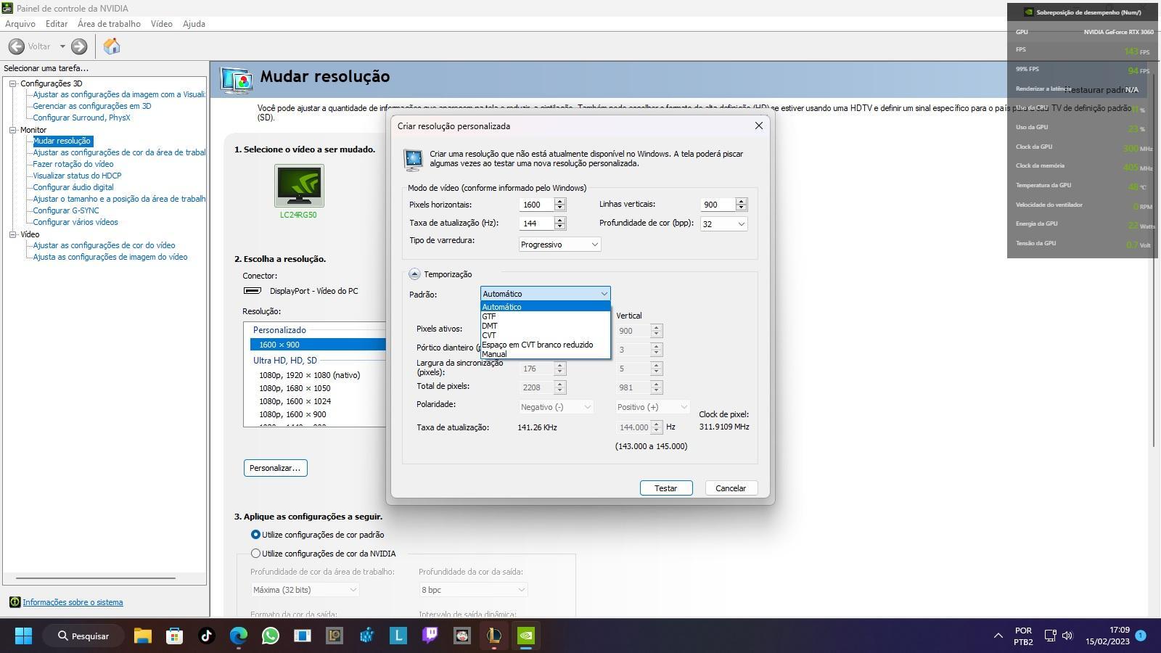This screenshot has height=653, width=1161.
Task: Click the Personalizar... button
Action: (275, 468)
